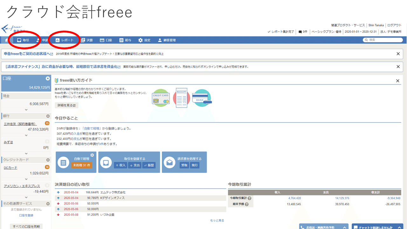Open 関連プロダクト・サービス link
The height and width of the screenshot is (229, 407).
(348, 25)
